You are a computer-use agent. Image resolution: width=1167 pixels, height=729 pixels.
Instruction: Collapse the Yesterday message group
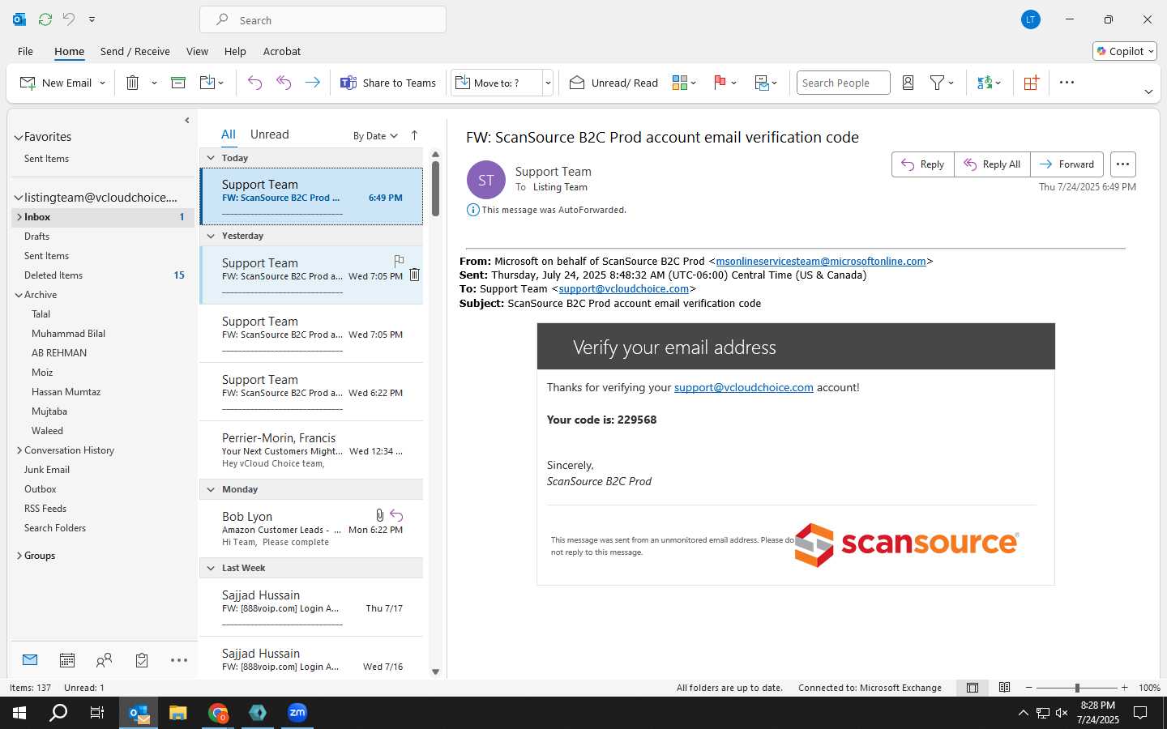pos(211,236)
